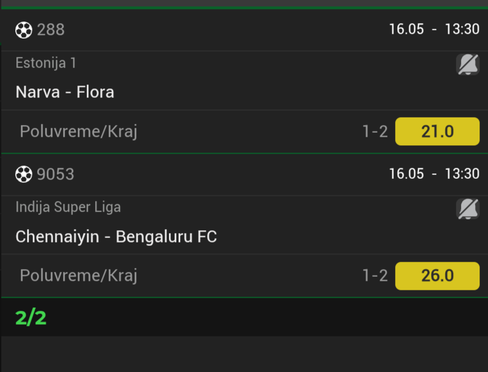
Task: Click the green 2/2 counter
Action: (x=31, y=318)
